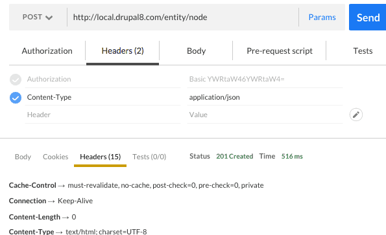
Task: Open the POST method dropdown
Action: click(38, 17)
